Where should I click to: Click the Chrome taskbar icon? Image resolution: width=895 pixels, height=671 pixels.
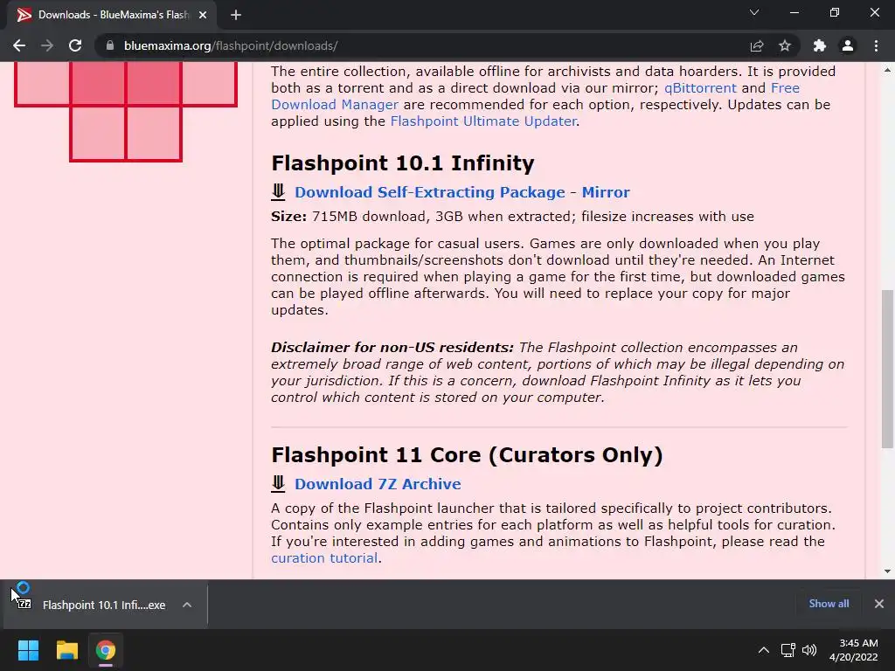tap(106, 650)
